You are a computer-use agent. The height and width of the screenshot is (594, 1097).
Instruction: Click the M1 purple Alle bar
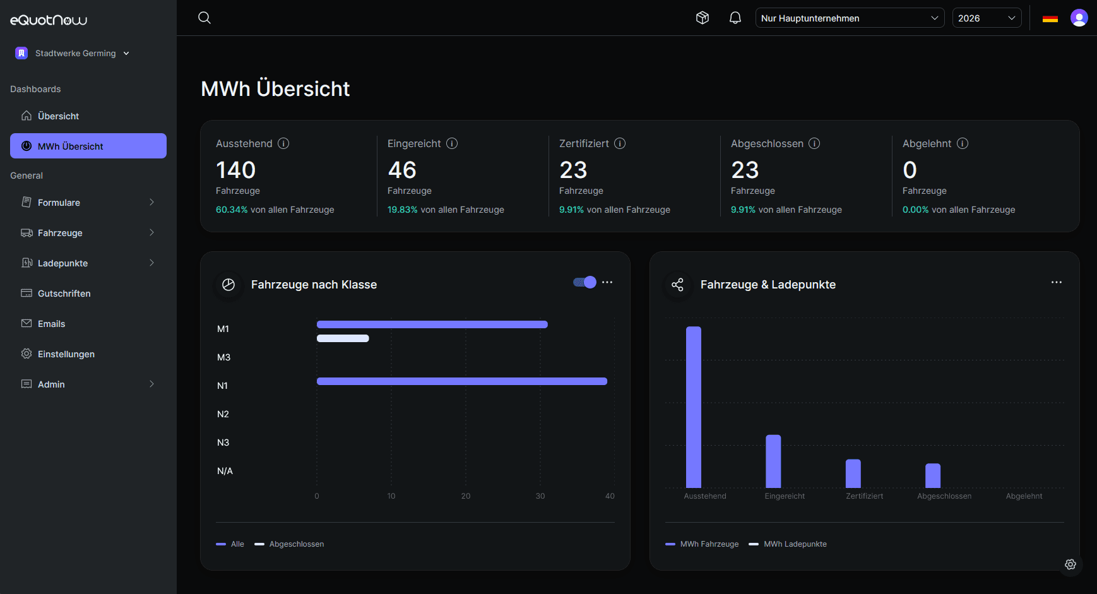pos(432,324)
